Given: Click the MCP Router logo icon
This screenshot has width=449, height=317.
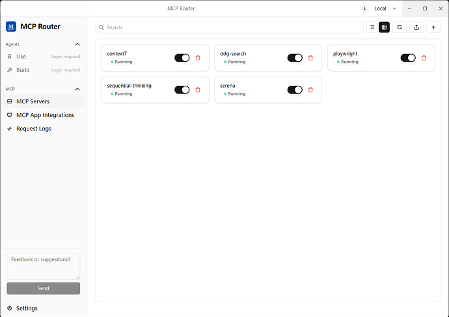Looking at the screenshot, I should [11, 27].
